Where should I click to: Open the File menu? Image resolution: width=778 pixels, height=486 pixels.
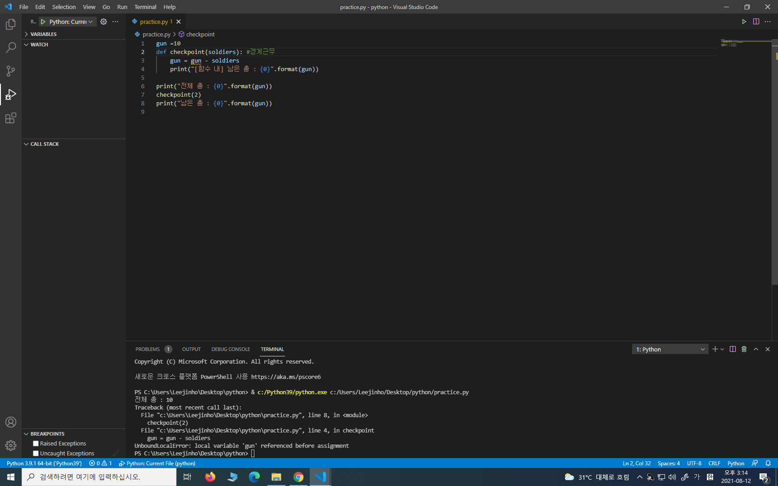tap(24, 7)
